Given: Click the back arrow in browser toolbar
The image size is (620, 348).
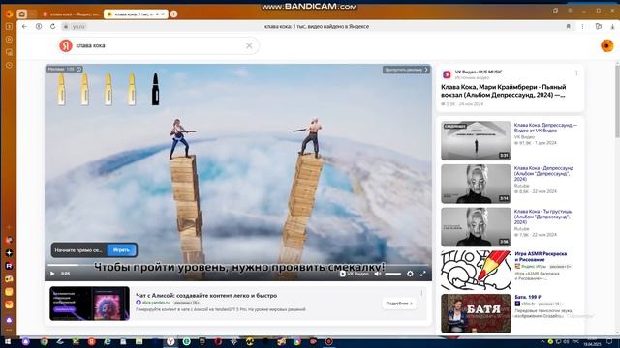Looking at the screenshot, I should coord(24,26).
